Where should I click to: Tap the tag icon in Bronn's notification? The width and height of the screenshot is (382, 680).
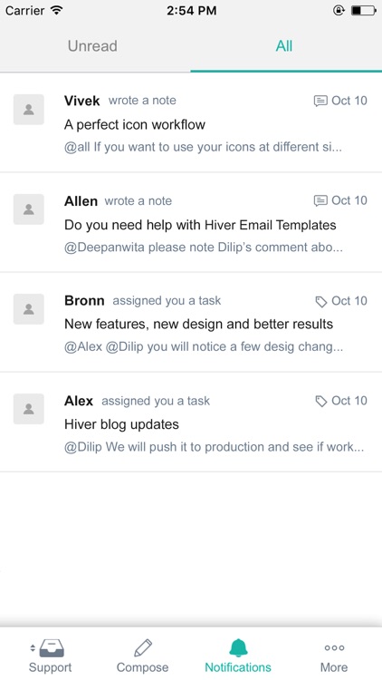point(321,301)
